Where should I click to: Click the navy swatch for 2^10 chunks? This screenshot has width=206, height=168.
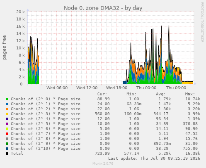pos(7,149)
